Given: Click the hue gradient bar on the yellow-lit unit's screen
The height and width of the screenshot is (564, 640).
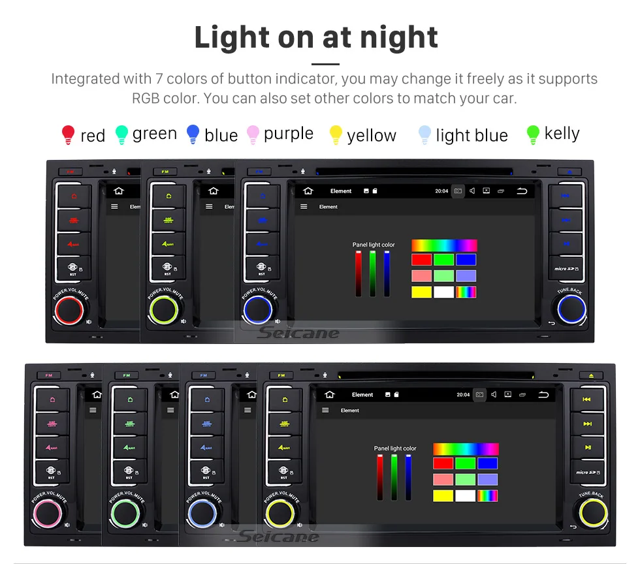Looking at the screenshot, I should 466,449.
